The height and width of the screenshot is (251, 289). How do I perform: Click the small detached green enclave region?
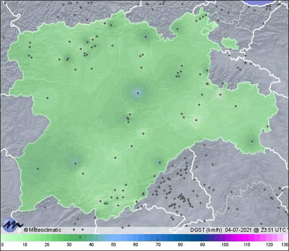click(230, 43)
